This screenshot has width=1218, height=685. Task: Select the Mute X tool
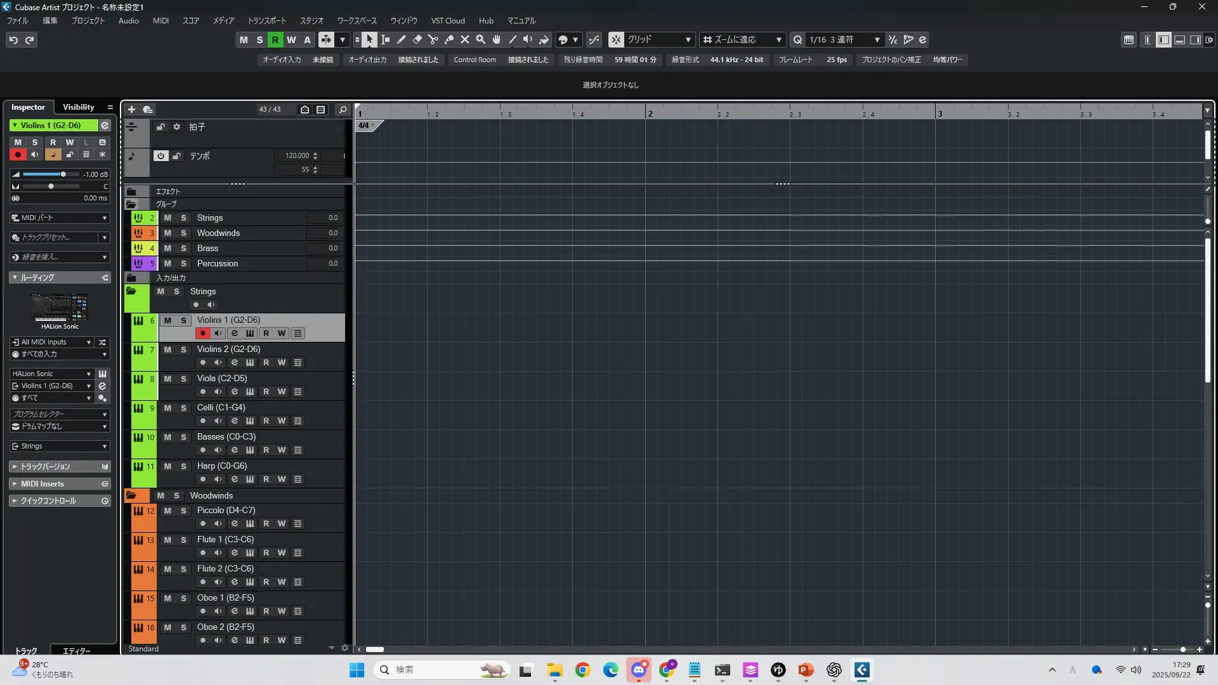pyautogui.click(x=465, y=40)
